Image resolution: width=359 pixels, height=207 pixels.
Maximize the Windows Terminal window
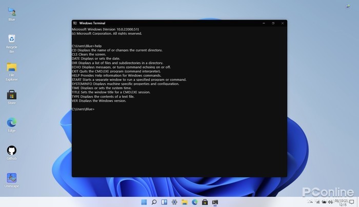click(x=273, y=23)
